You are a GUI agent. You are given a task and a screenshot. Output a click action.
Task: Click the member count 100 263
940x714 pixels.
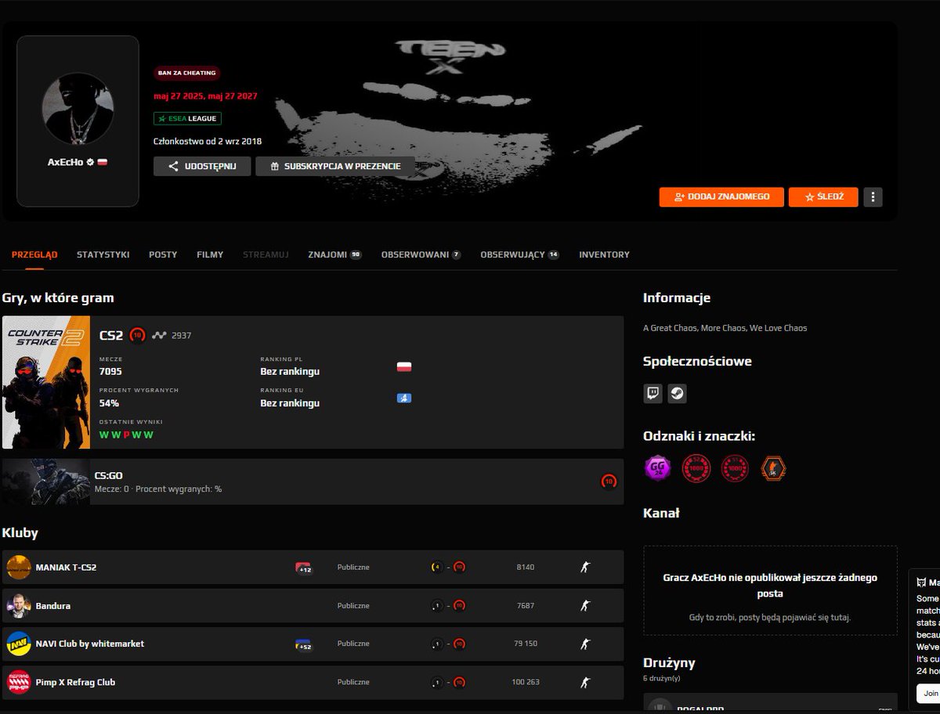tap(524, 682)
